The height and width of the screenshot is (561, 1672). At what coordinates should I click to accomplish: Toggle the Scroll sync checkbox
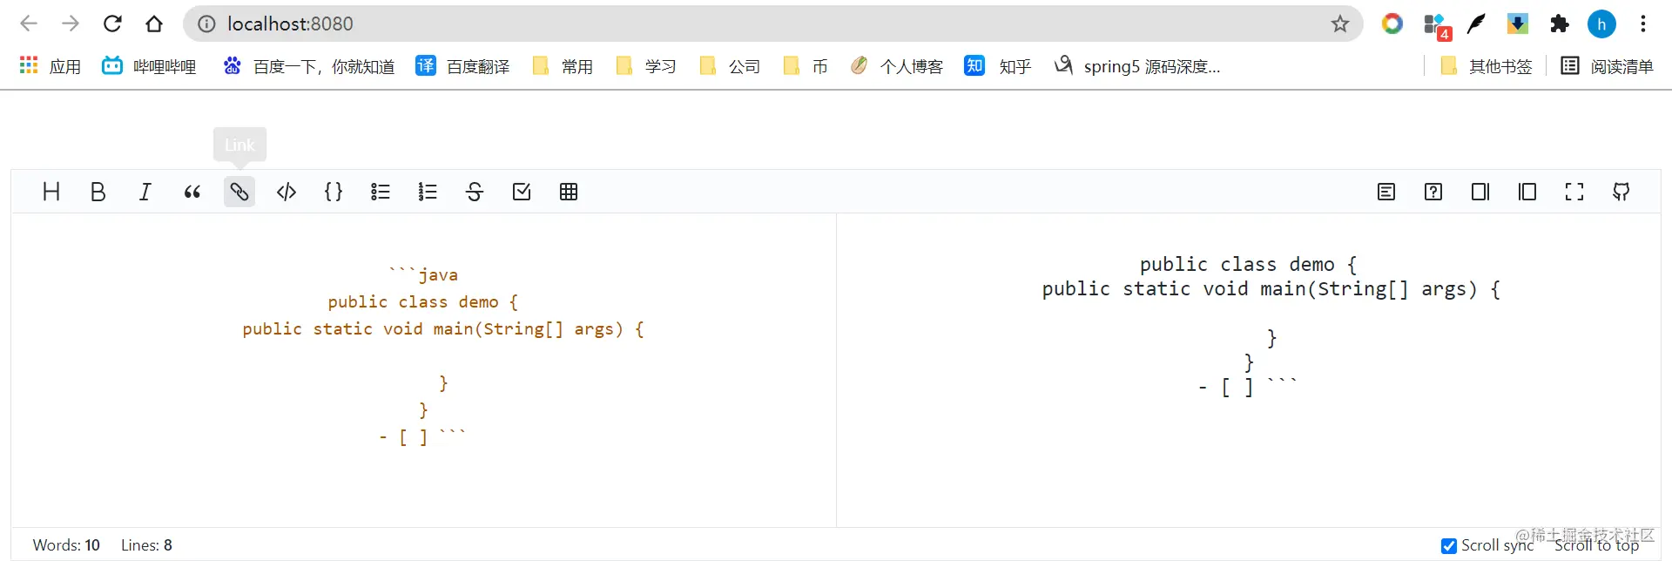click(x=1449, y=546)
